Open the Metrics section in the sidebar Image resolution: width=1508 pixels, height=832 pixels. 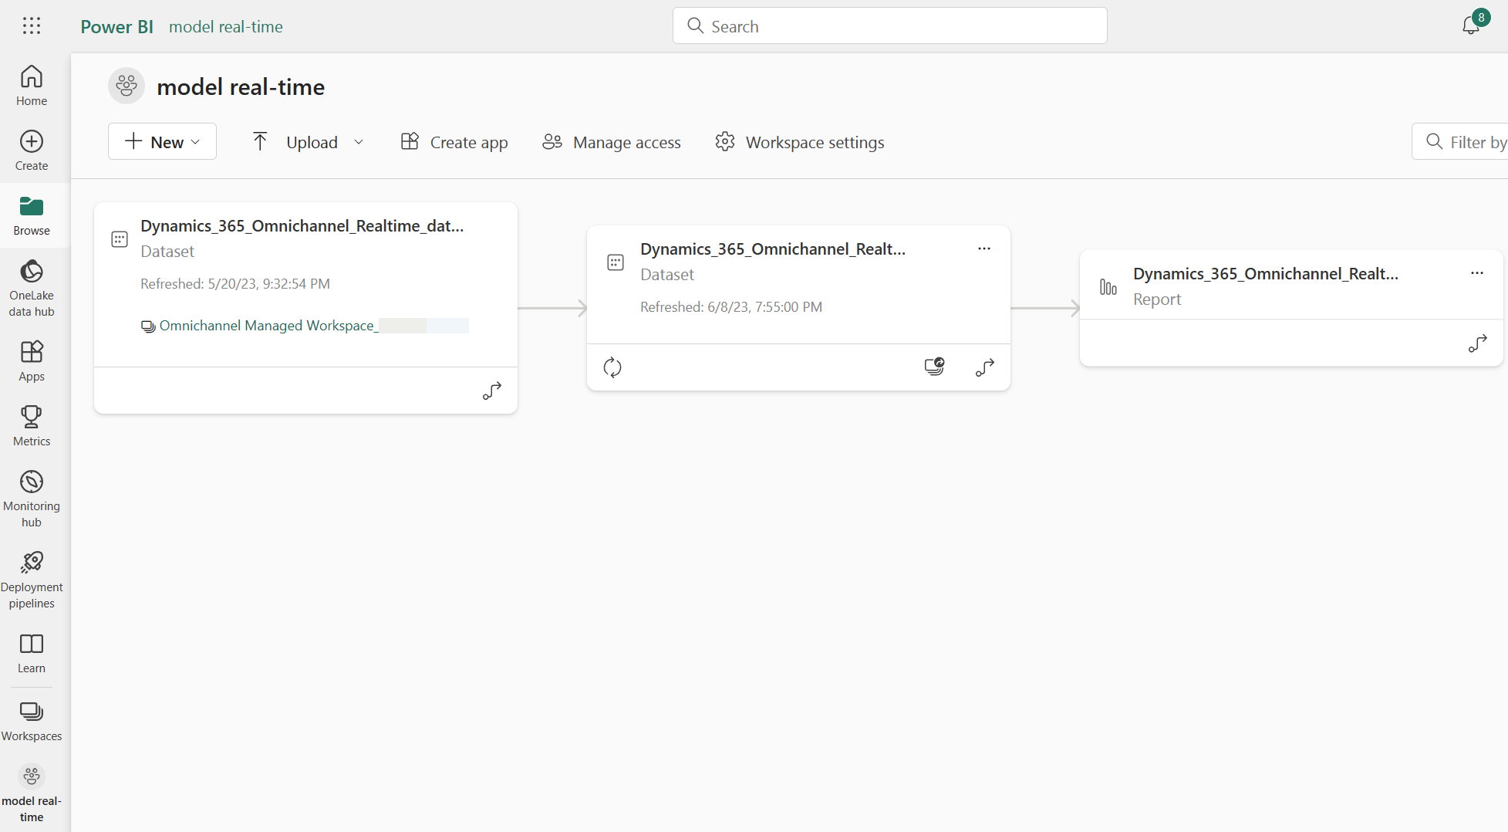point(32,425)
